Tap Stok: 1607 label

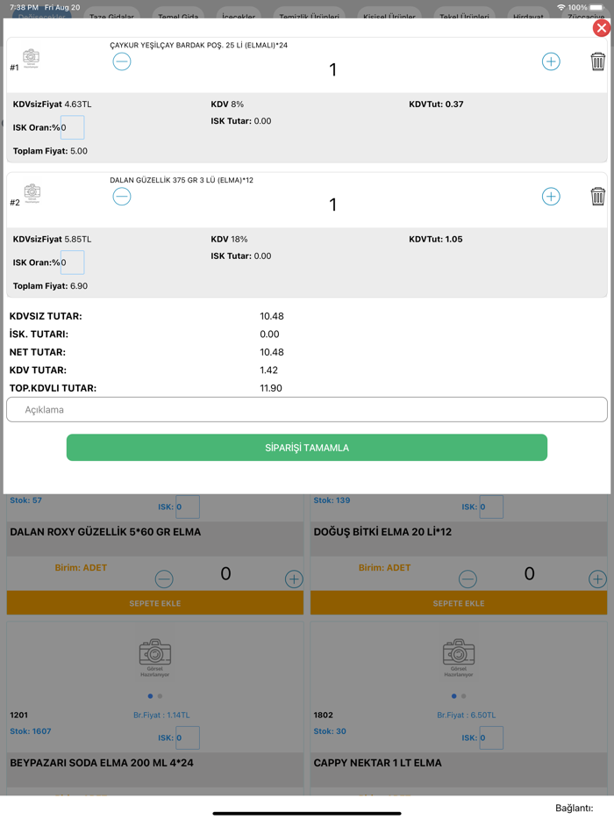click(x=31, y=731)
